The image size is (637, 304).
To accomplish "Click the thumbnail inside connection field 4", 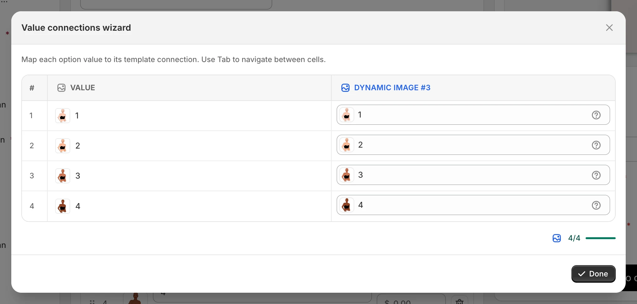I will pos(347,205).
